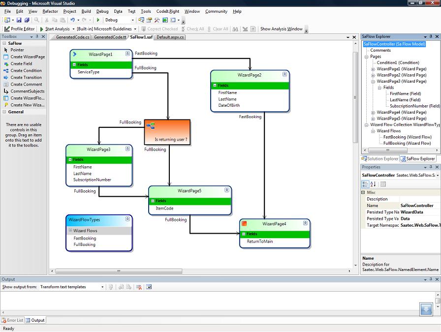Click Show Analysis Window button
Screen dimensions: 441x332
(x=281, y=29)
